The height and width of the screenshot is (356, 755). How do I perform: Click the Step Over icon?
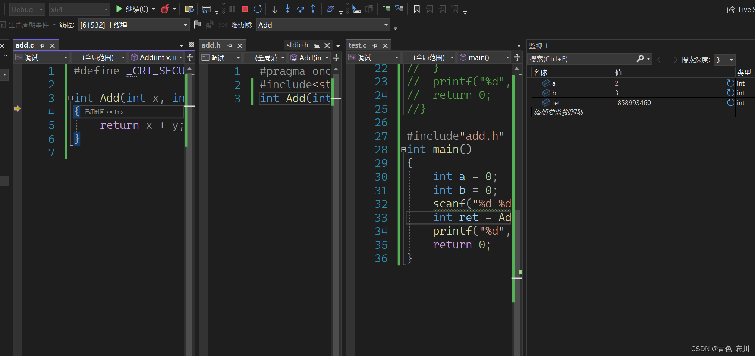click(300, 9)
